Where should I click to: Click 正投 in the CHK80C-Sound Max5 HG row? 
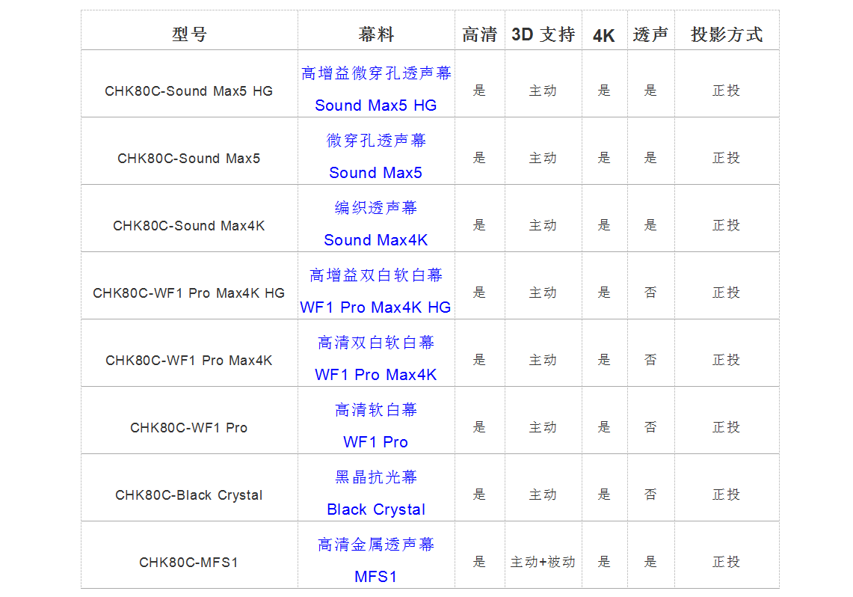coord(726,91)
